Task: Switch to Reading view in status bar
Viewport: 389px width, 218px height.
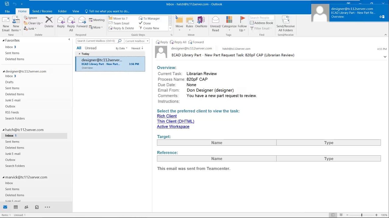Action: tap(341, 215)
